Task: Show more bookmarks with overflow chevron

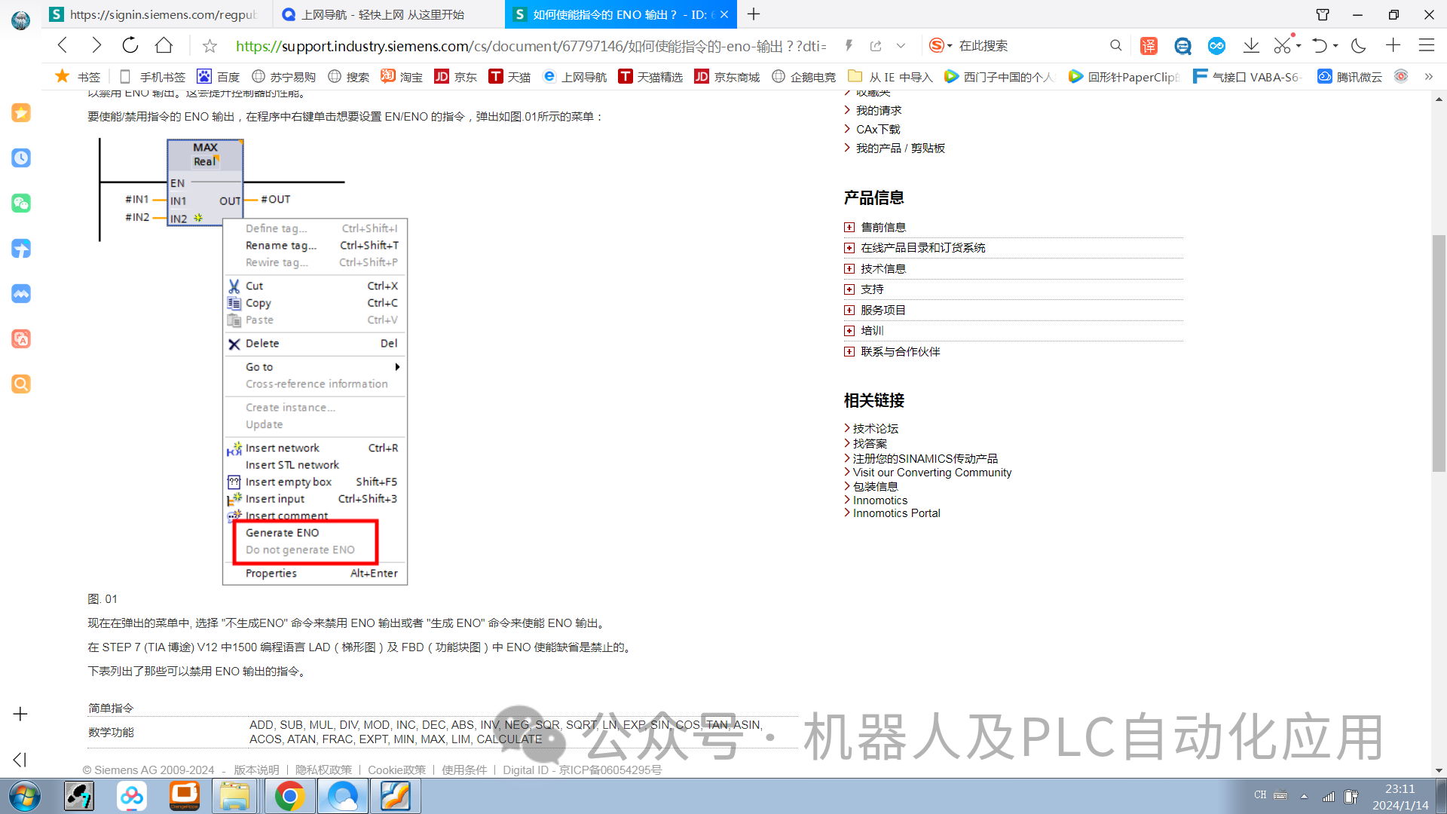Action: 1428,77
